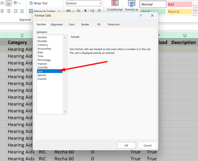Toggle Wrap Text in the ribbon
Viewport: 198px width, 161px height.
coord(38,3)
